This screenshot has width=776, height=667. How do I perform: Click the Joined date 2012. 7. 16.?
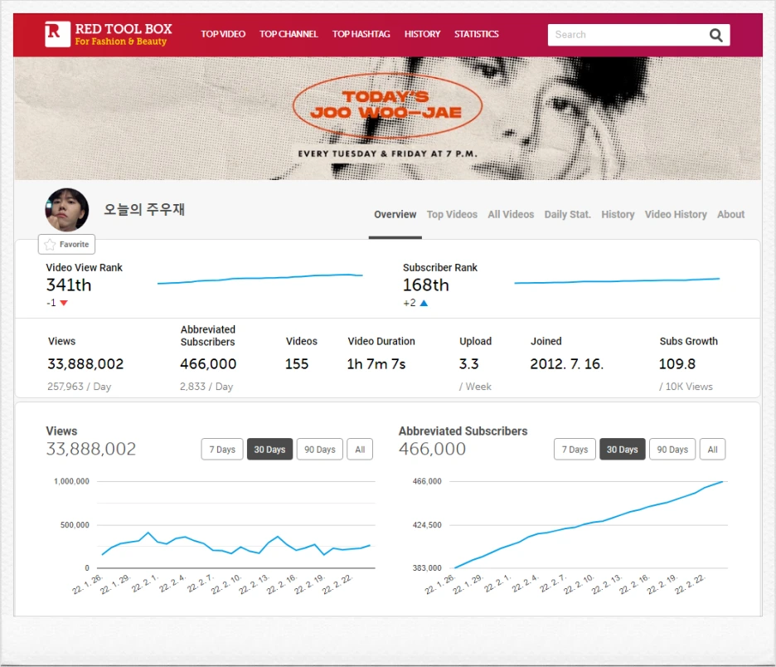[x=566, y=364]
